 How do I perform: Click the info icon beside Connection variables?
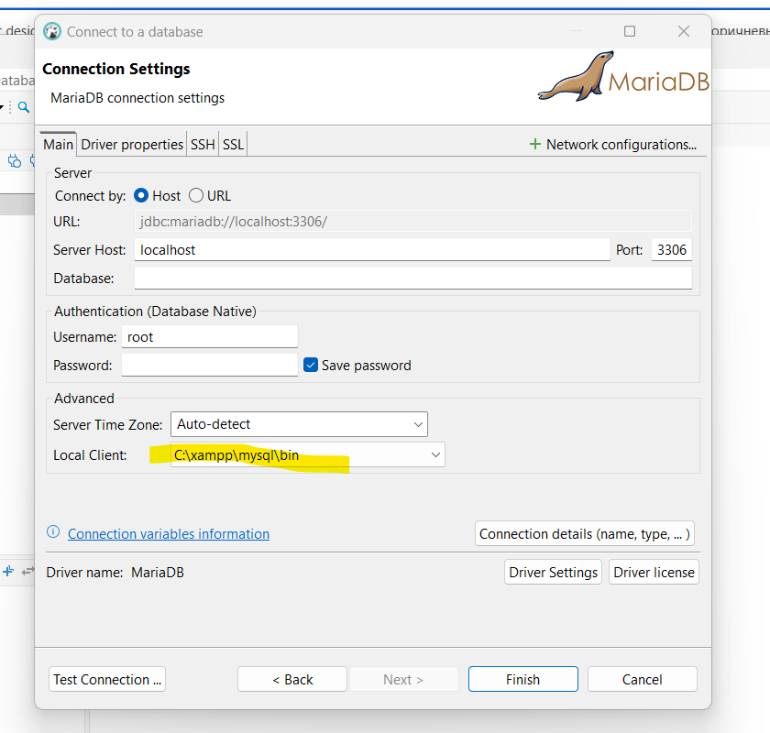[x=53, y=532]
